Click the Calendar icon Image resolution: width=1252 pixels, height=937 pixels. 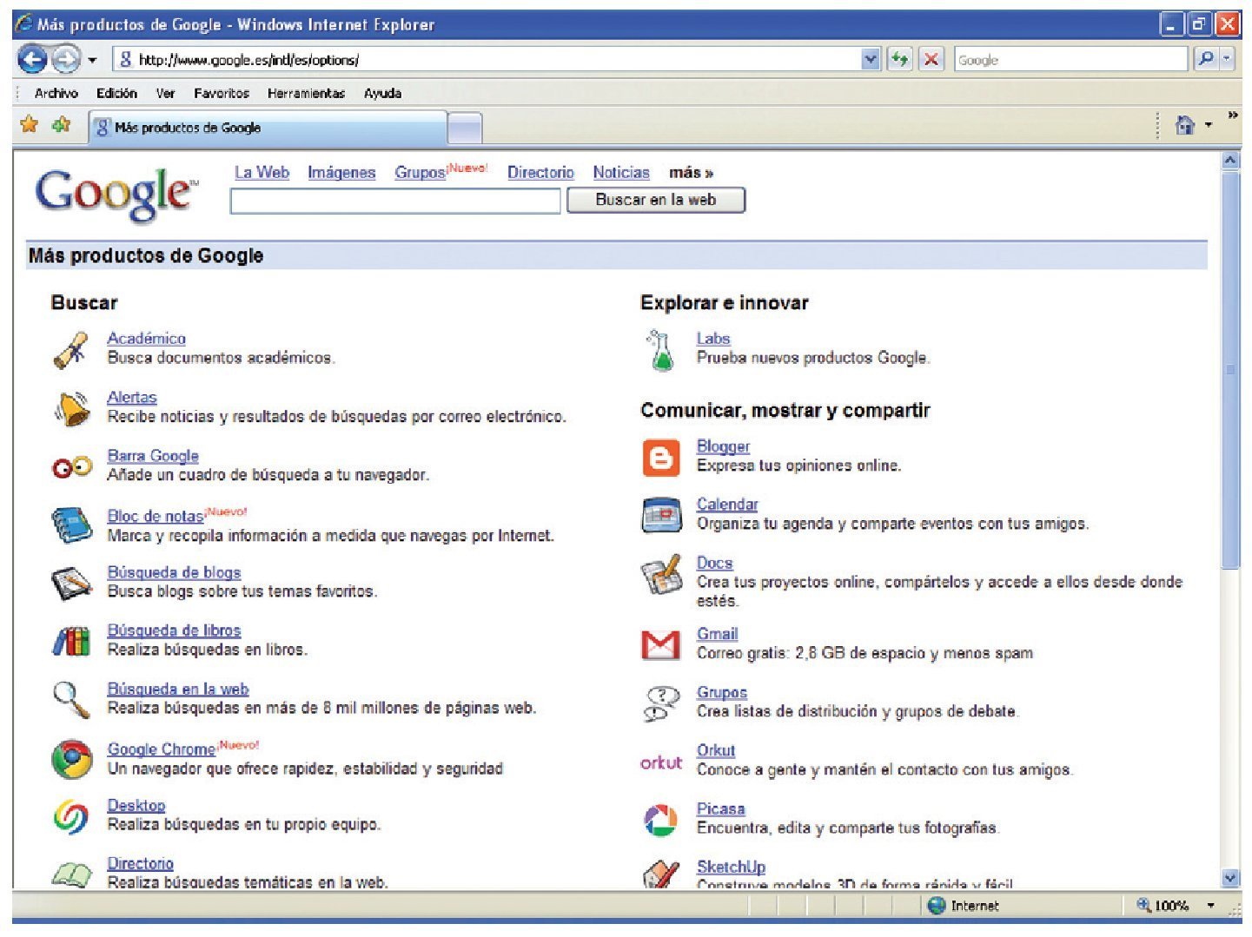click(x=660, y=516)
